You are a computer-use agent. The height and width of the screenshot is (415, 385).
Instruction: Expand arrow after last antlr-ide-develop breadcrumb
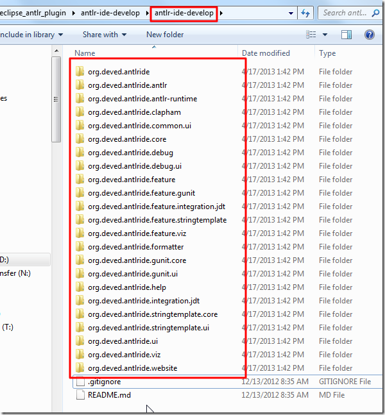coord(221,13)
